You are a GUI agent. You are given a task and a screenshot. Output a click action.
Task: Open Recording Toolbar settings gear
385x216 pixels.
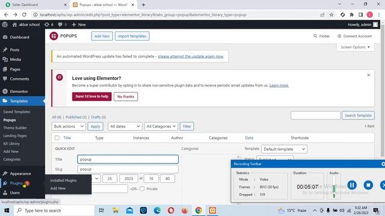tap(383, 164)
